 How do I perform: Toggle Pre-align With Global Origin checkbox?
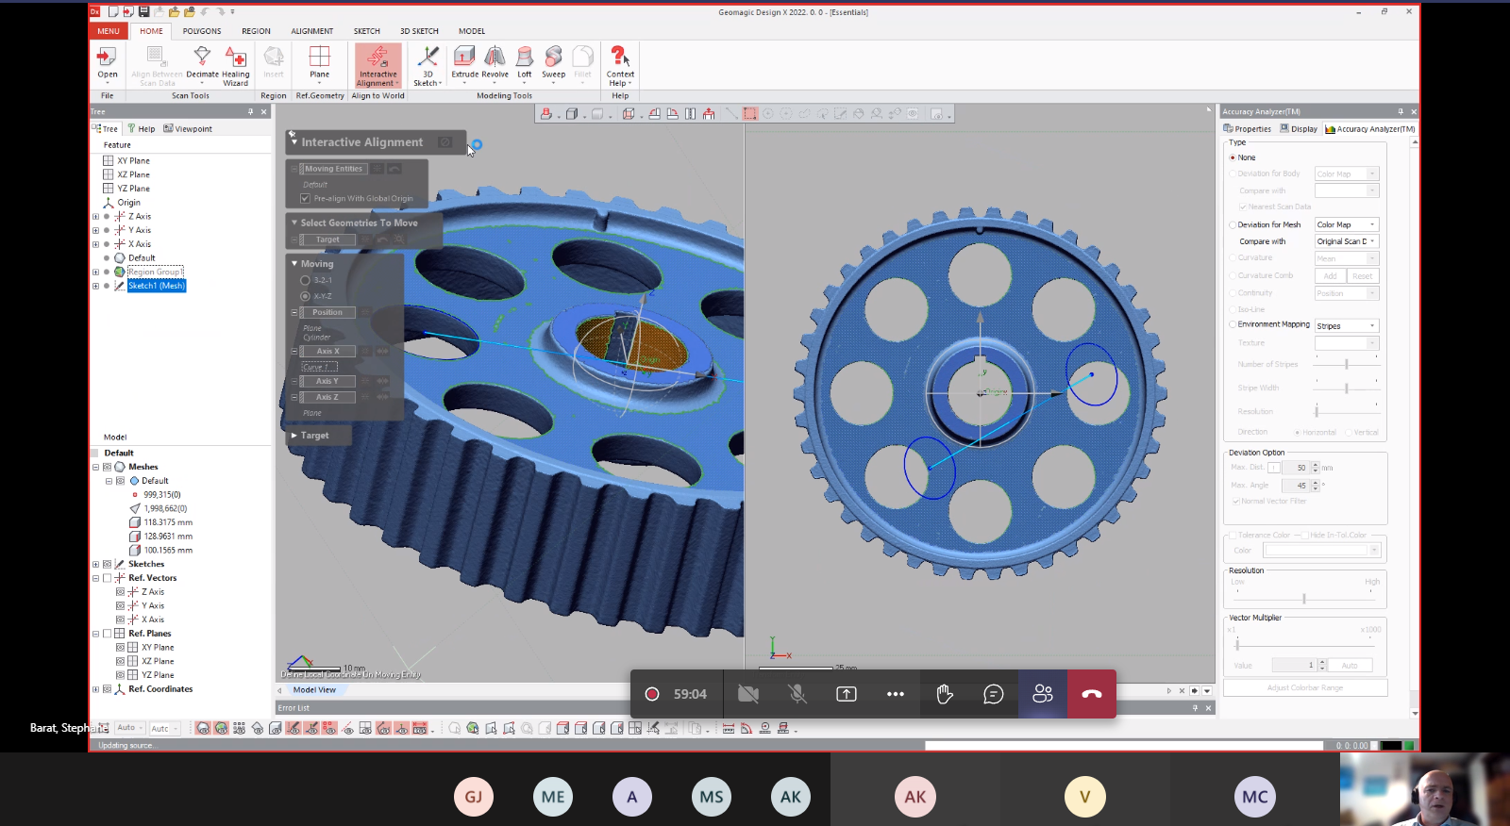point(305,199)
